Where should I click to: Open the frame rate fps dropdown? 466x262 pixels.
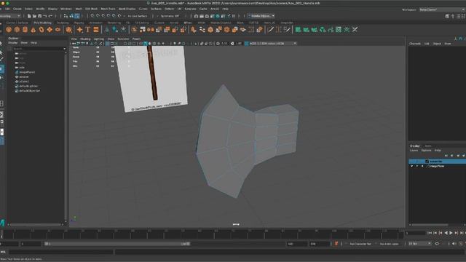click(x=420, y=244)
